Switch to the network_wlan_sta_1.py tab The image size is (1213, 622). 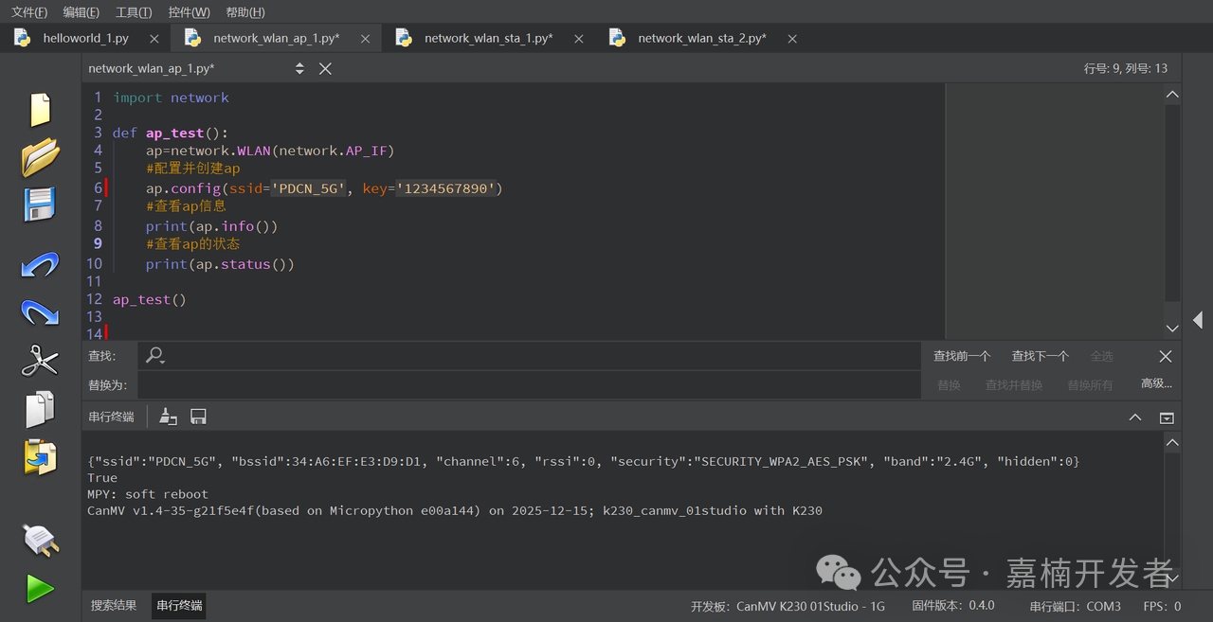488,38
